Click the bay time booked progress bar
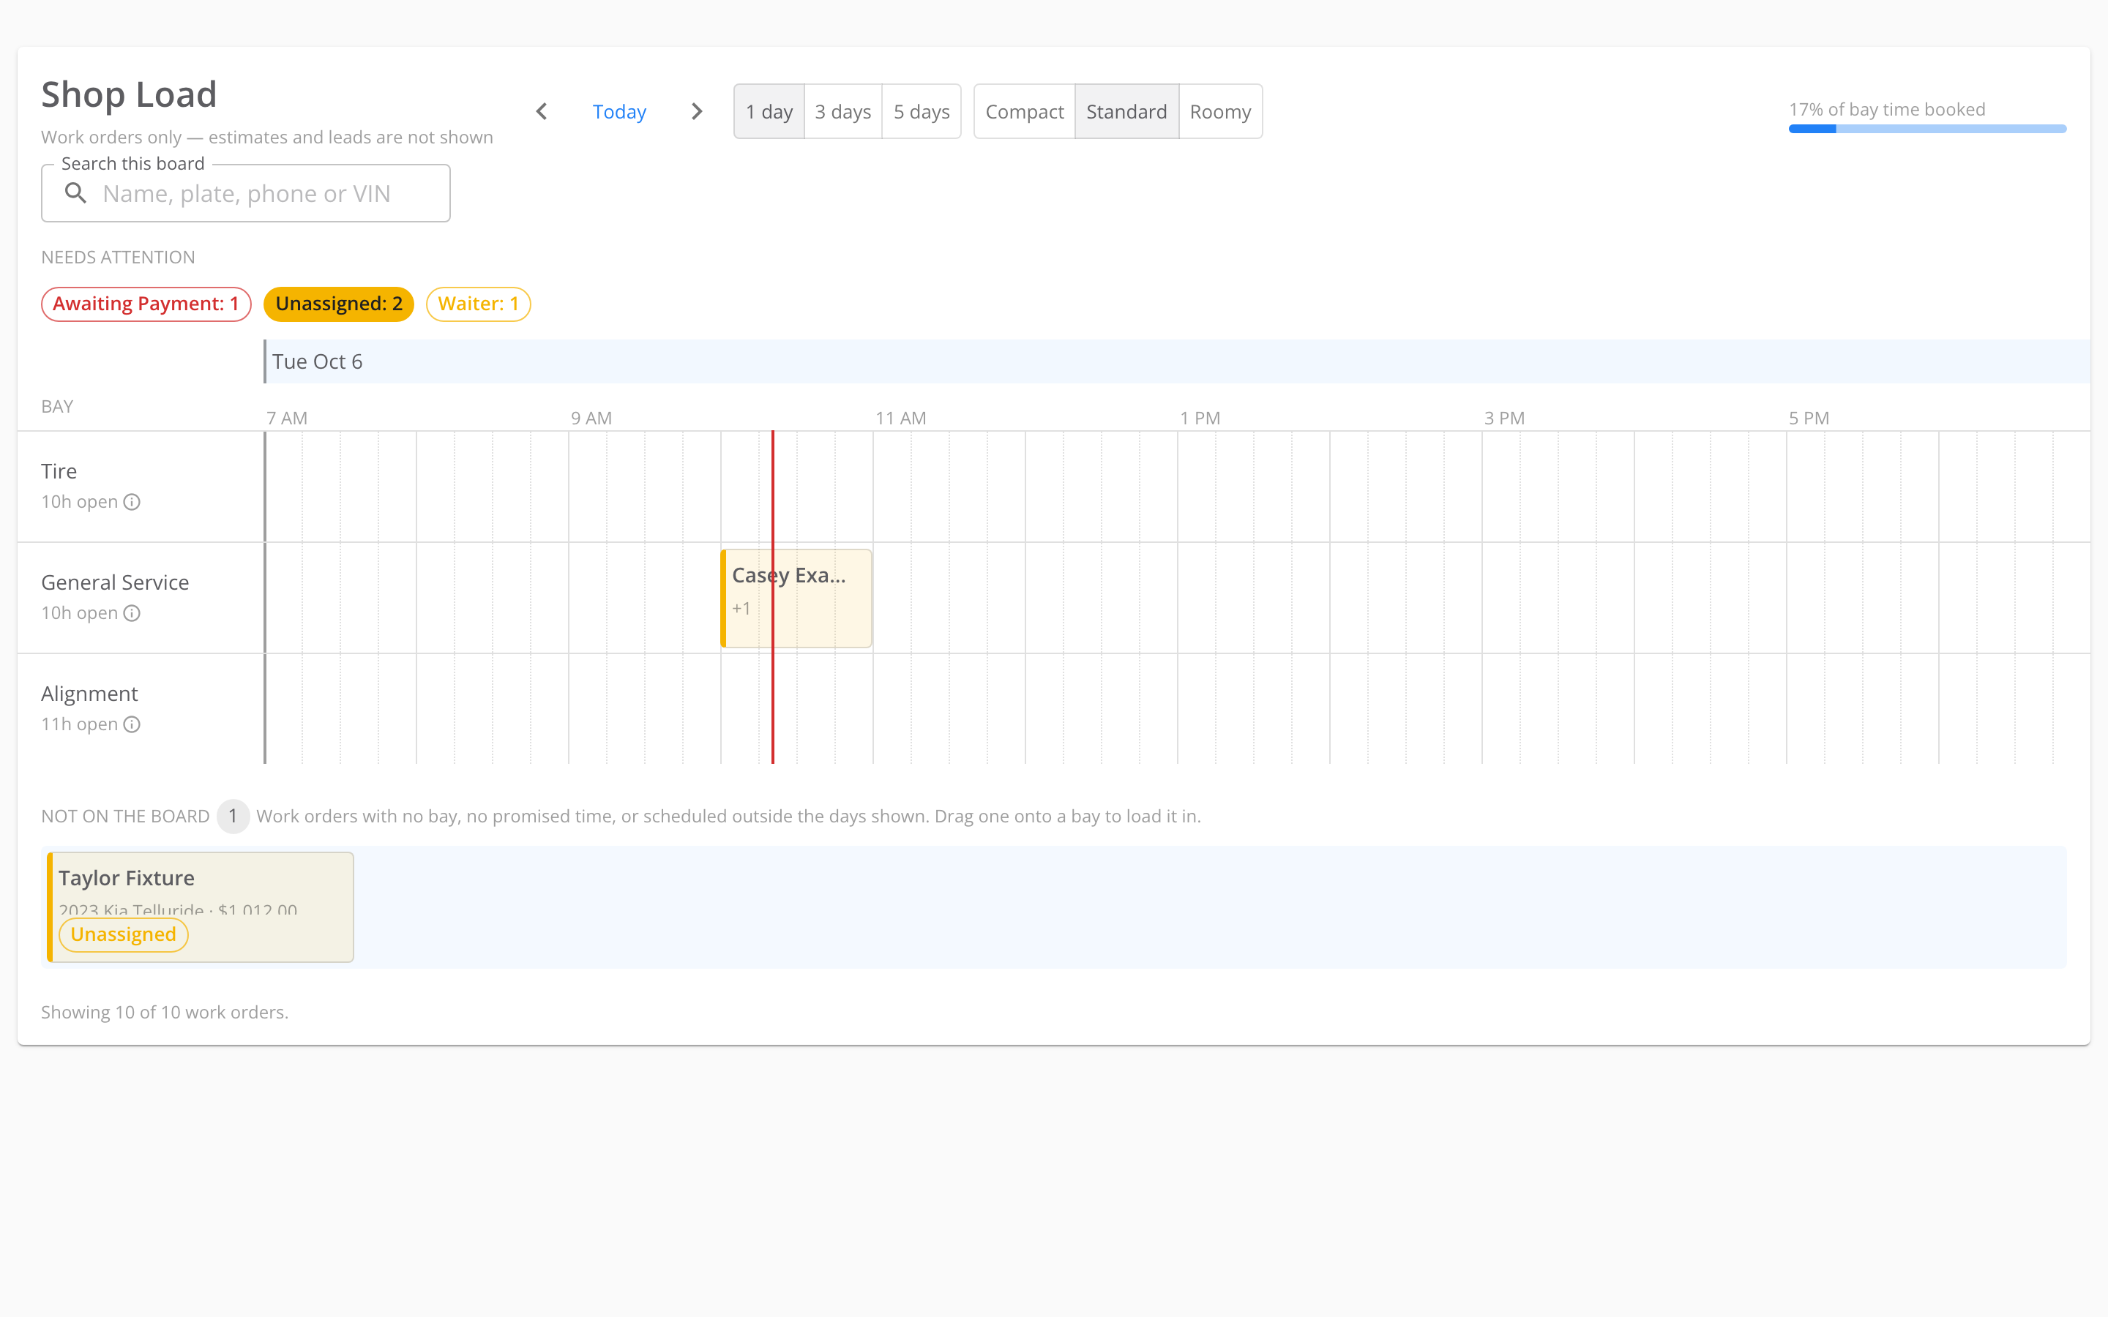 click(x=1926, y=129)
